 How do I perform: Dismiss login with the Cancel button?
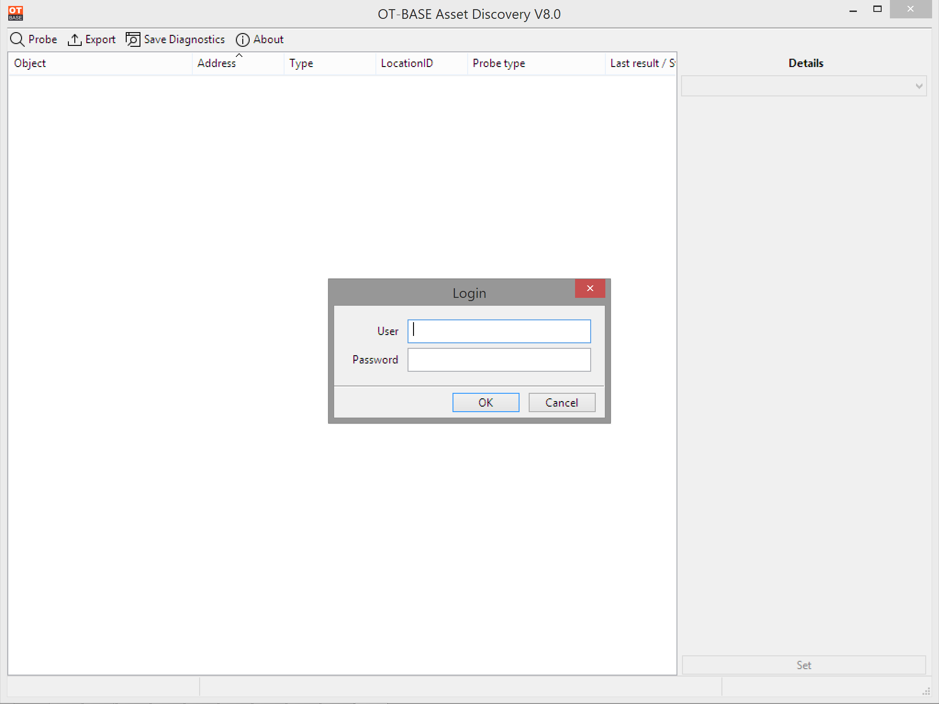[562, 402]
